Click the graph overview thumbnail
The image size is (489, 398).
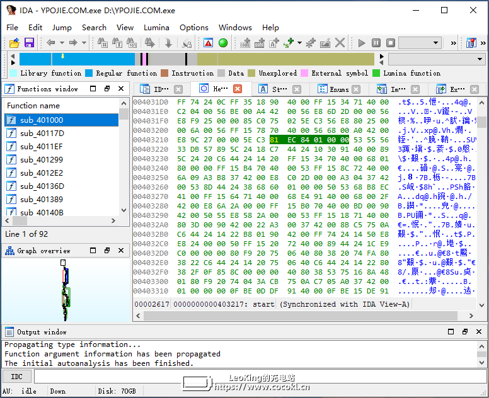(66, 290)
